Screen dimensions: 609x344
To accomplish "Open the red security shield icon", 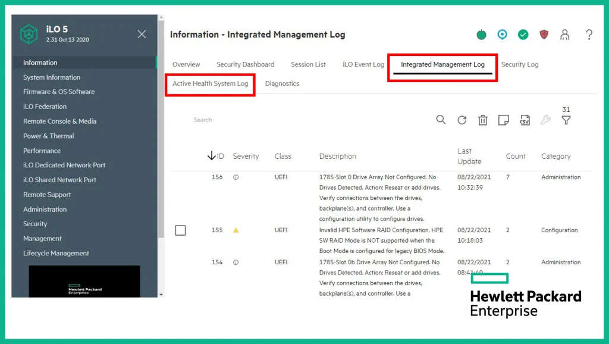I will pyautogui.click(x=544, y=35).
